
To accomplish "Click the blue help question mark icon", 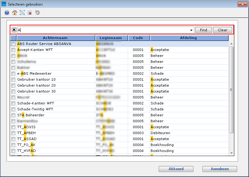I will coord(7,13).
